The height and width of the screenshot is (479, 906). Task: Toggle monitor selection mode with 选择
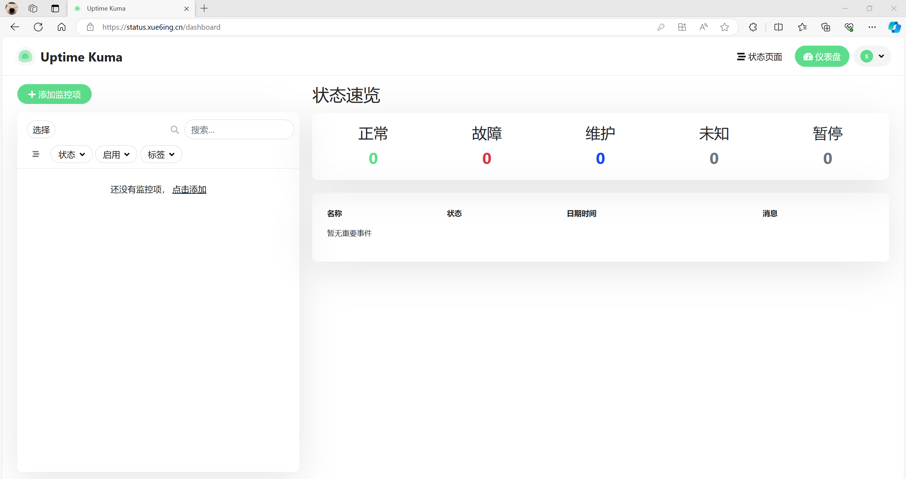point(41,130)
